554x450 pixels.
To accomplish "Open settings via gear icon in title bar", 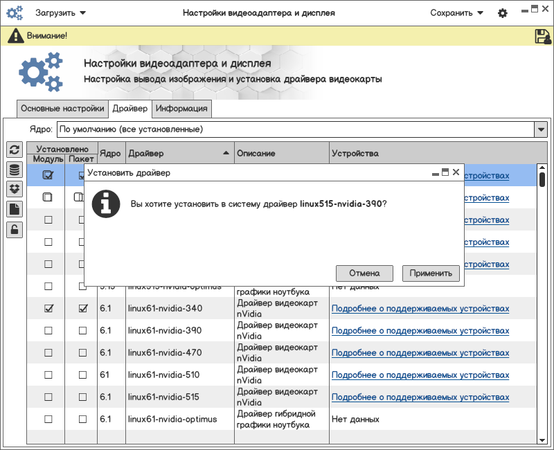I will pyautogui.click(x=503, y=13).
